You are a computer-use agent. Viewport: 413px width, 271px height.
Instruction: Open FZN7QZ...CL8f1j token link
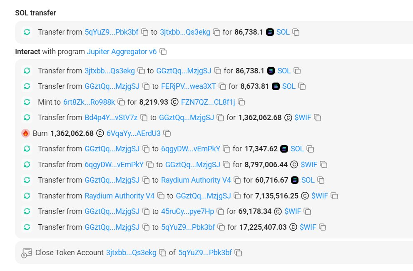point(208,102)
